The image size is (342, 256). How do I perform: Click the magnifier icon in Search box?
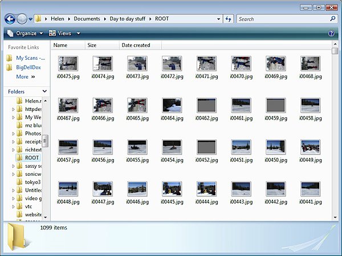click(x=333, y=19)
